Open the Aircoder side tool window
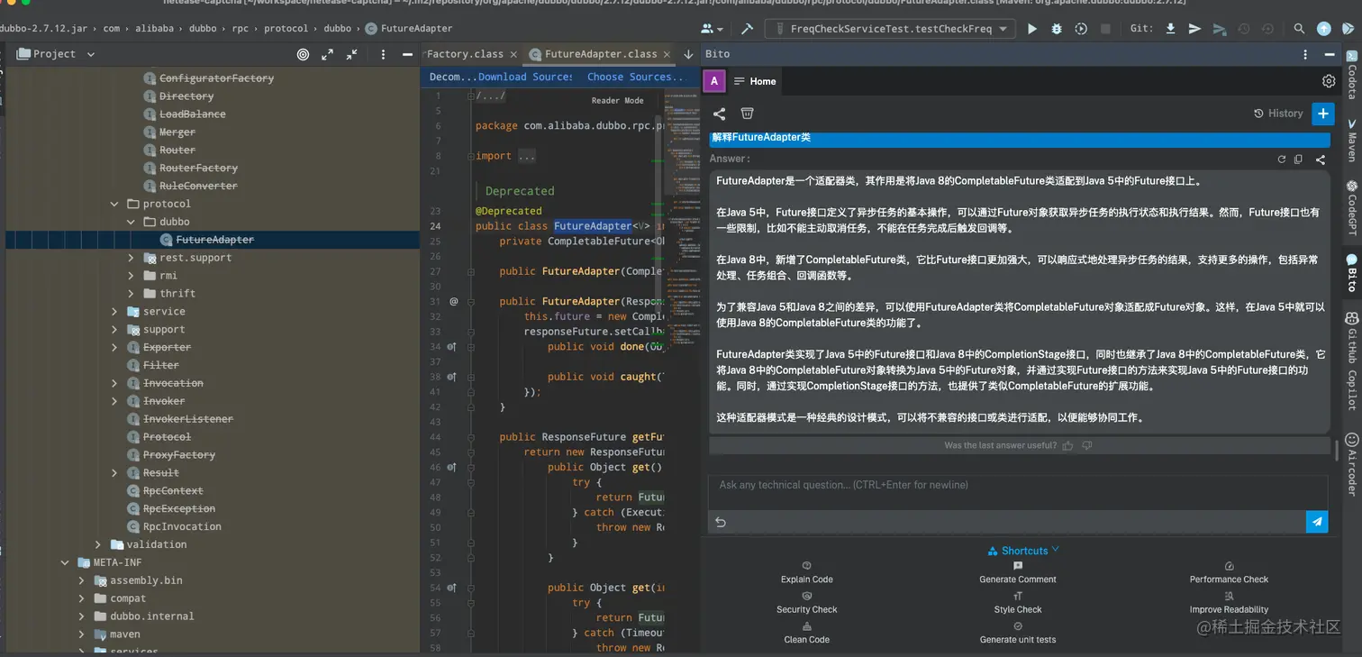This screenshot has height=657, width=1362. pyautogui.click(x=1351, y=465)
